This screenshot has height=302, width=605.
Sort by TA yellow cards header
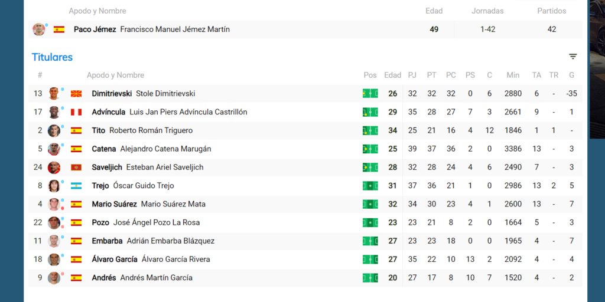(536, 75)
